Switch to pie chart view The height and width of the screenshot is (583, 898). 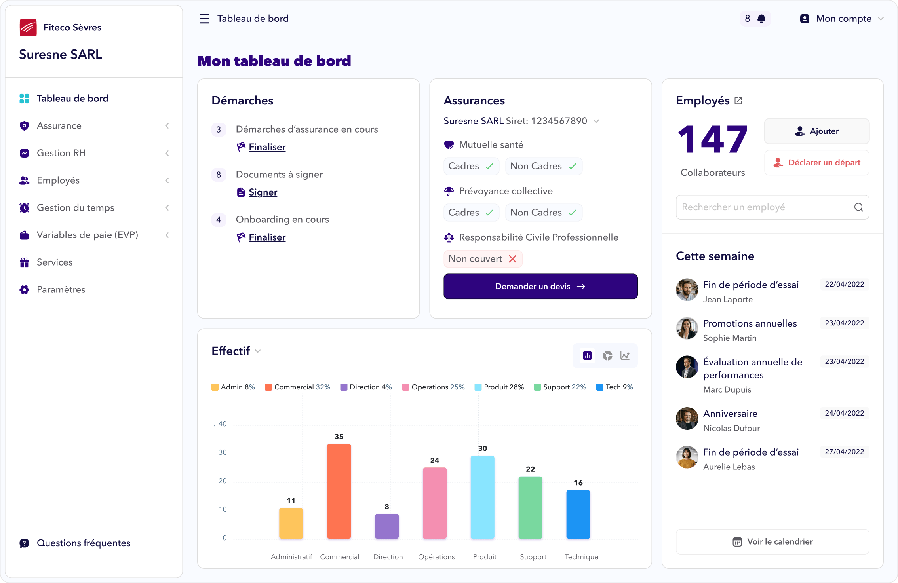tap(607, 356)
